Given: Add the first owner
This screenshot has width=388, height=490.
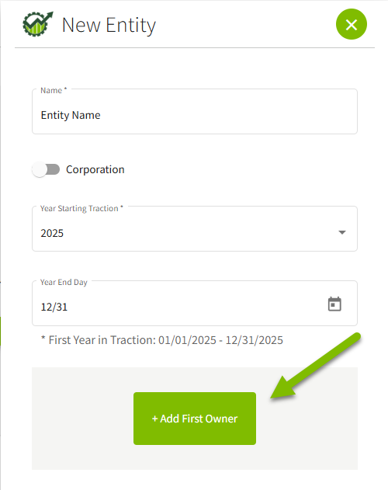Looking at the screenshot, I should (195, 419).
